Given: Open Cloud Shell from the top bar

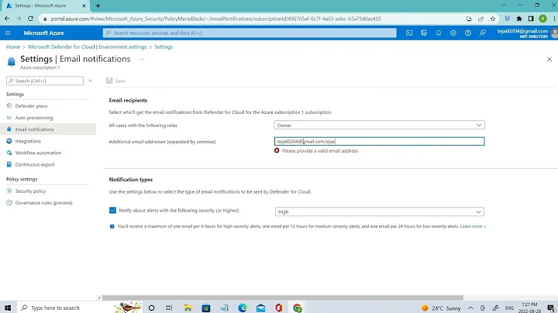Looking at the screenshot, I should (409, 33).
